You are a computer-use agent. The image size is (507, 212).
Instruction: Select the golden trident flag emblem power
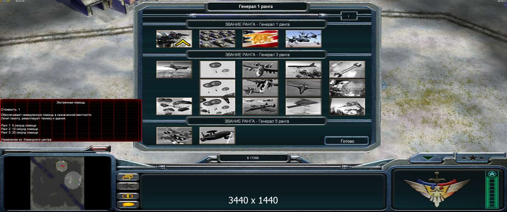point(260,39)
